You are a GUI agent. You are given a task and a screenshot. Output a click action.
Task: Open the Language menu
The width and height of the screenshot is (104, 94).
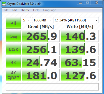click(x=49, y=10)
